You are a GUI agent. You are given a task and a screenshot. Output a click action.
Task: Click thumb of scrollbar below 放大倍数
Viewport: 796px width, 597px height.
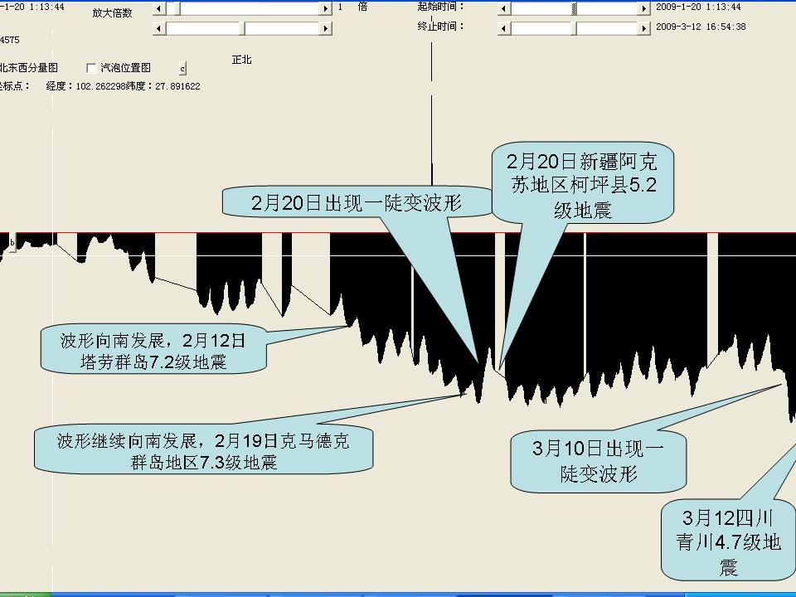pos(243,28)
